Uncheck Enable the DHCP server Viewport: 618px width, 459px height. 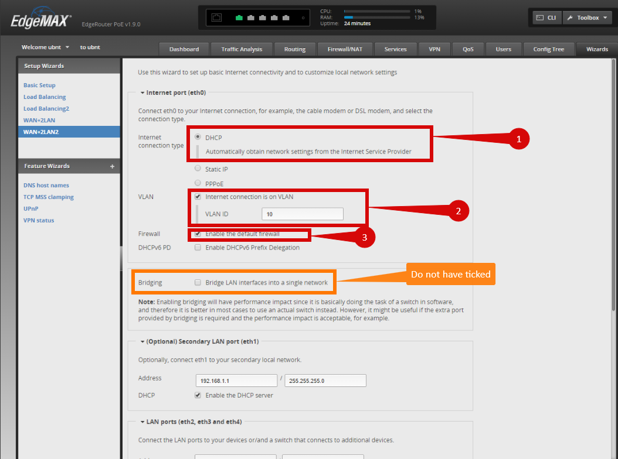tap(198, 395)
